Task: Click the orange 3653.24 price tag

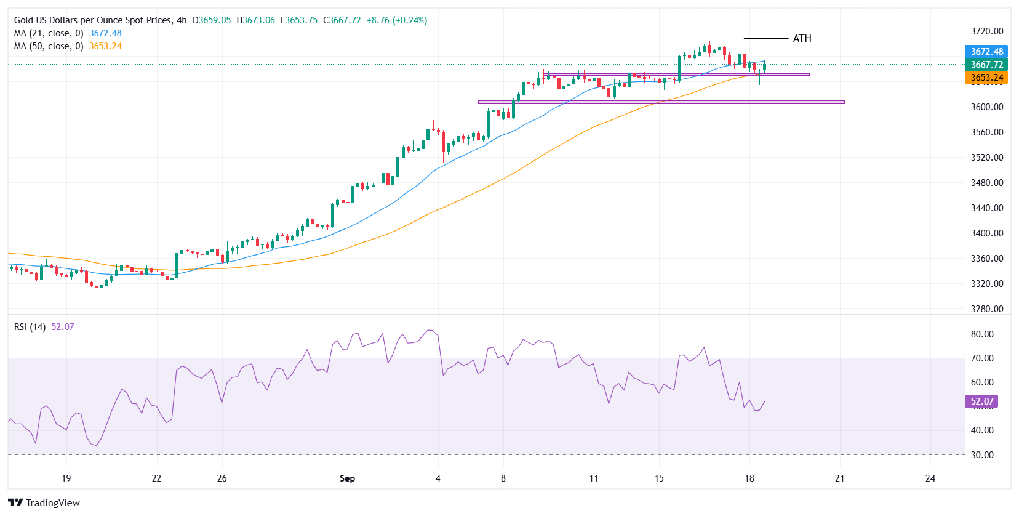Action: coord(986,78)
